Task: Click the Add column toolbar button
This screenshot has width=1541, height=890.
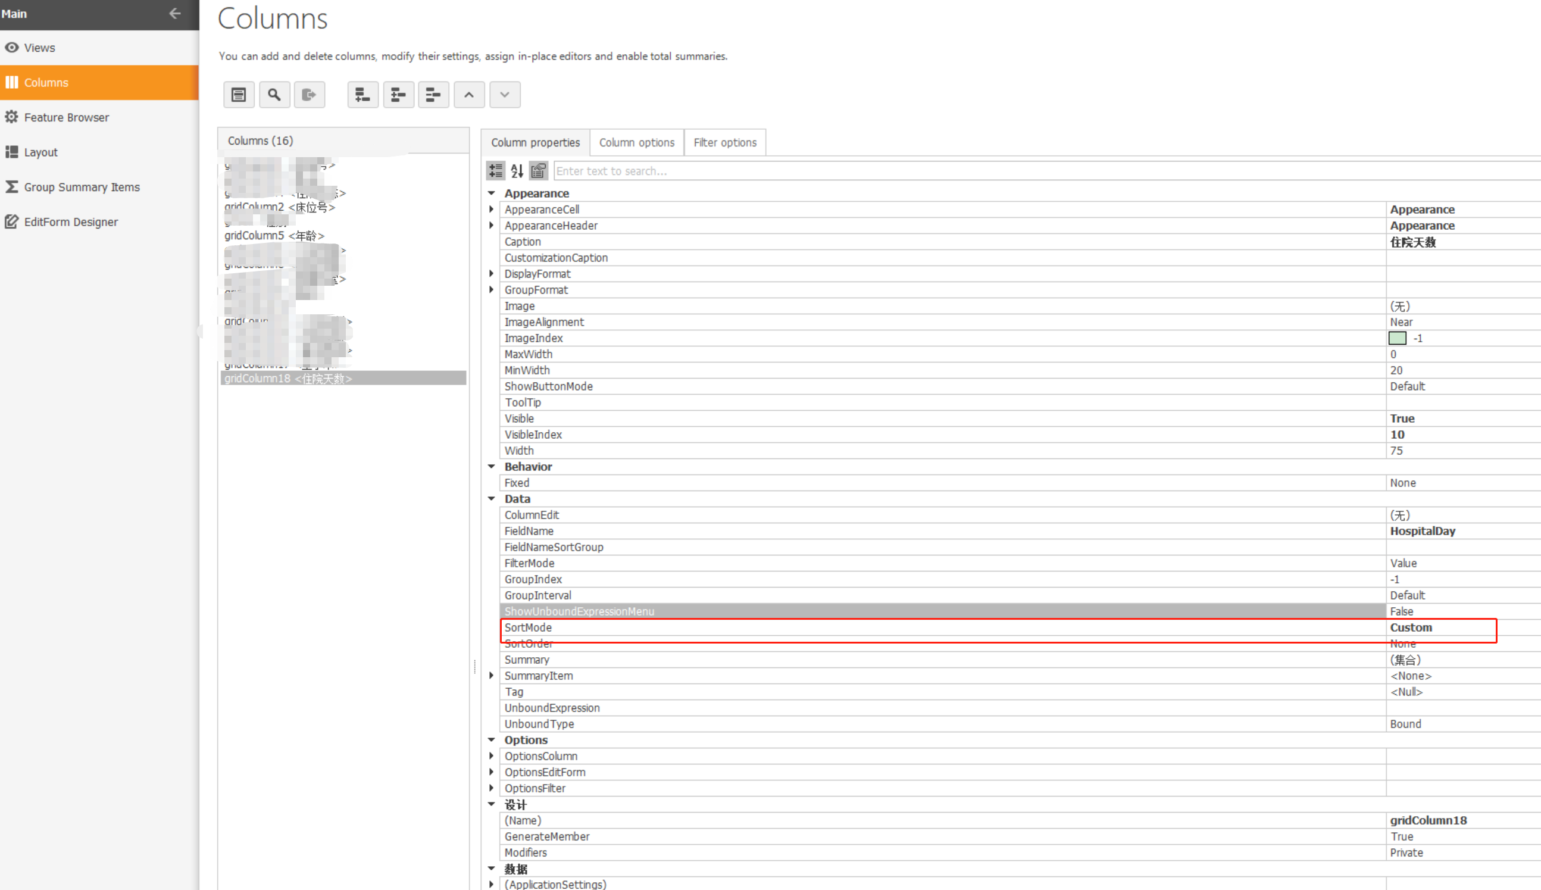Action: pyautogui.click(x=362, y=95)
